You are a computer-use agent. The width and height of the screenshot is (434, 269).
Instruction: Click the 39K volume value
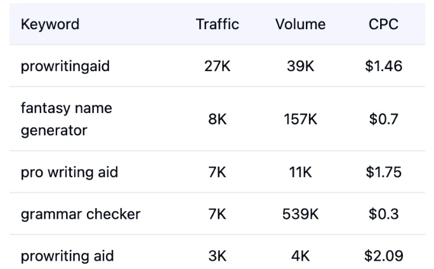[300, 66]
